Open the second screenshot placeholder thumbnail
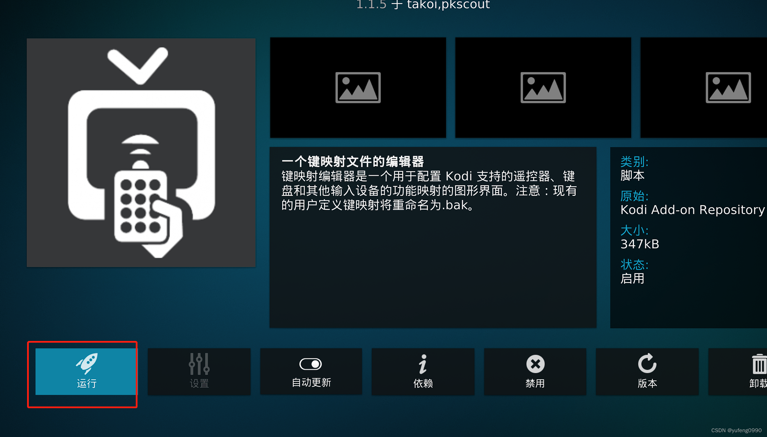767x437 pixels. (x=543, y=87)
